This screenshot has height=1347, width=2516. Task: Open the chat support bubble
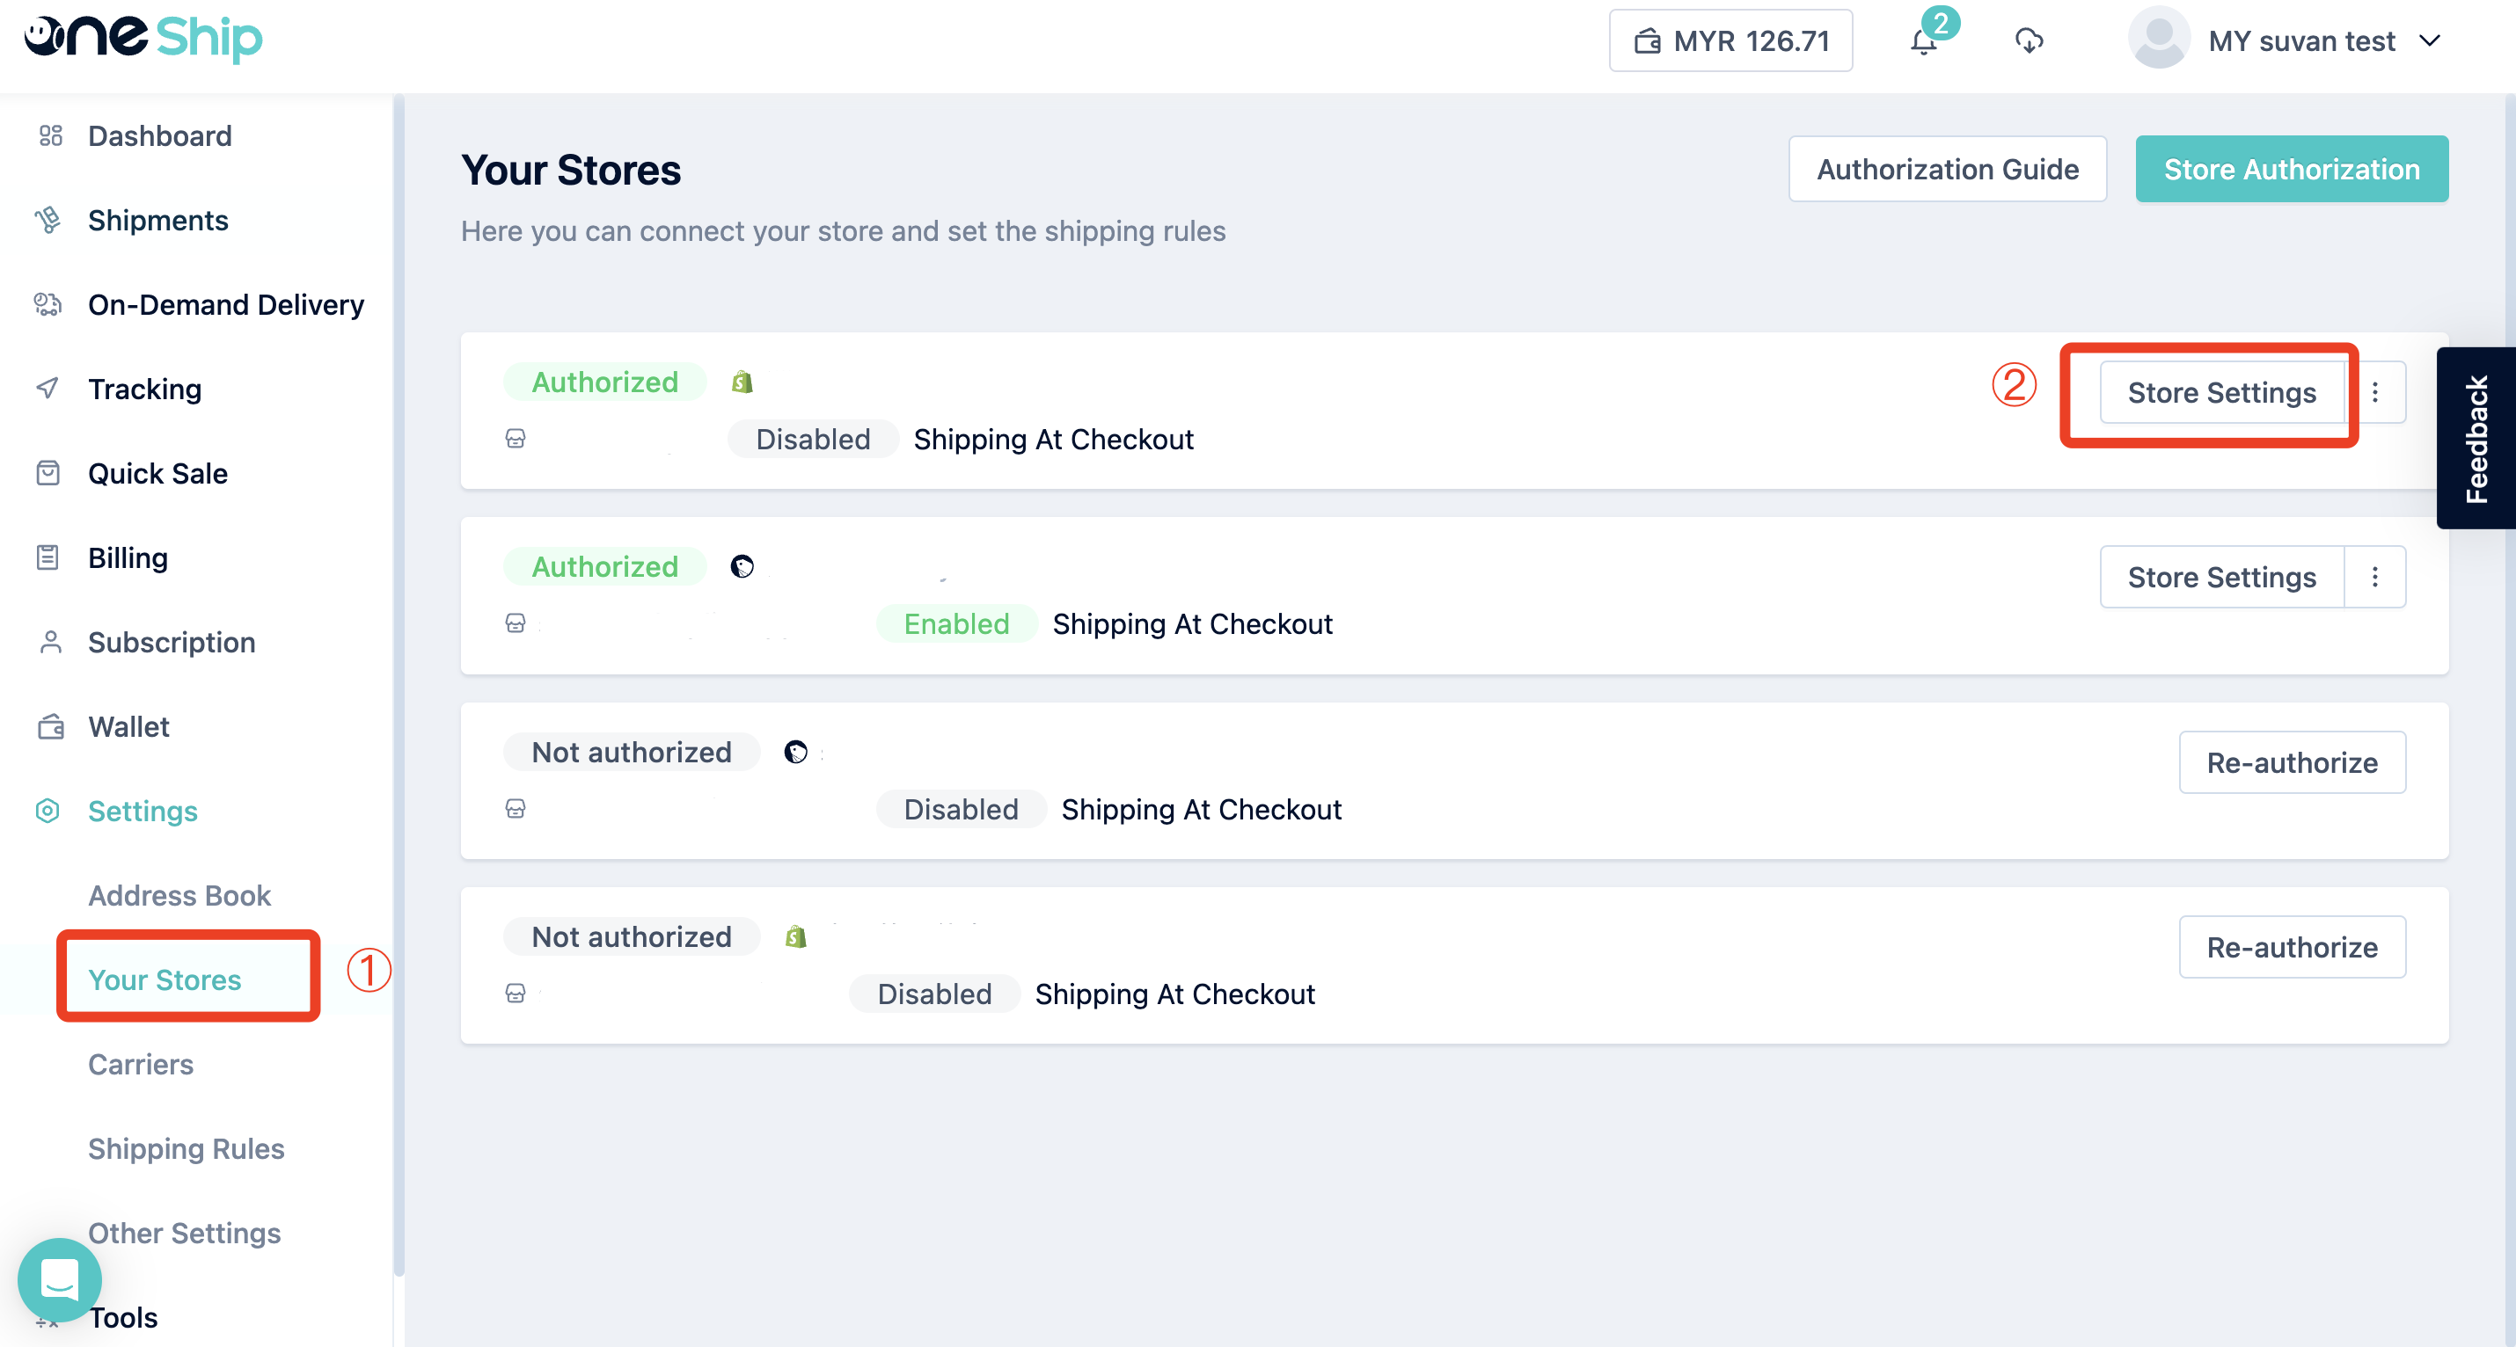pos(60,1279)
